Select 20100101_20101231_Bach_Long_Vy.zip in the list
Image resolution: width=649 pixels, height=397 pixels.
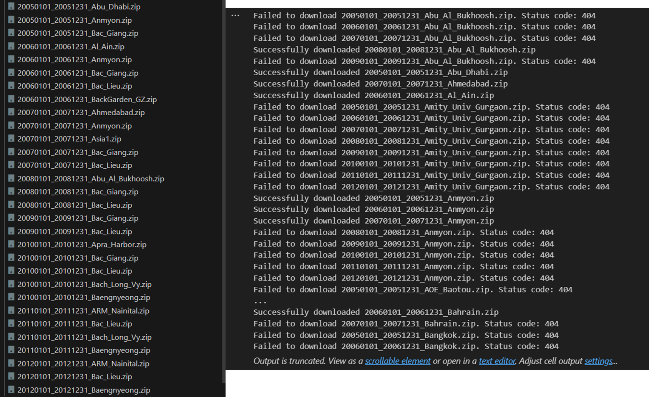pyautogui.click(x=85, y=284)
